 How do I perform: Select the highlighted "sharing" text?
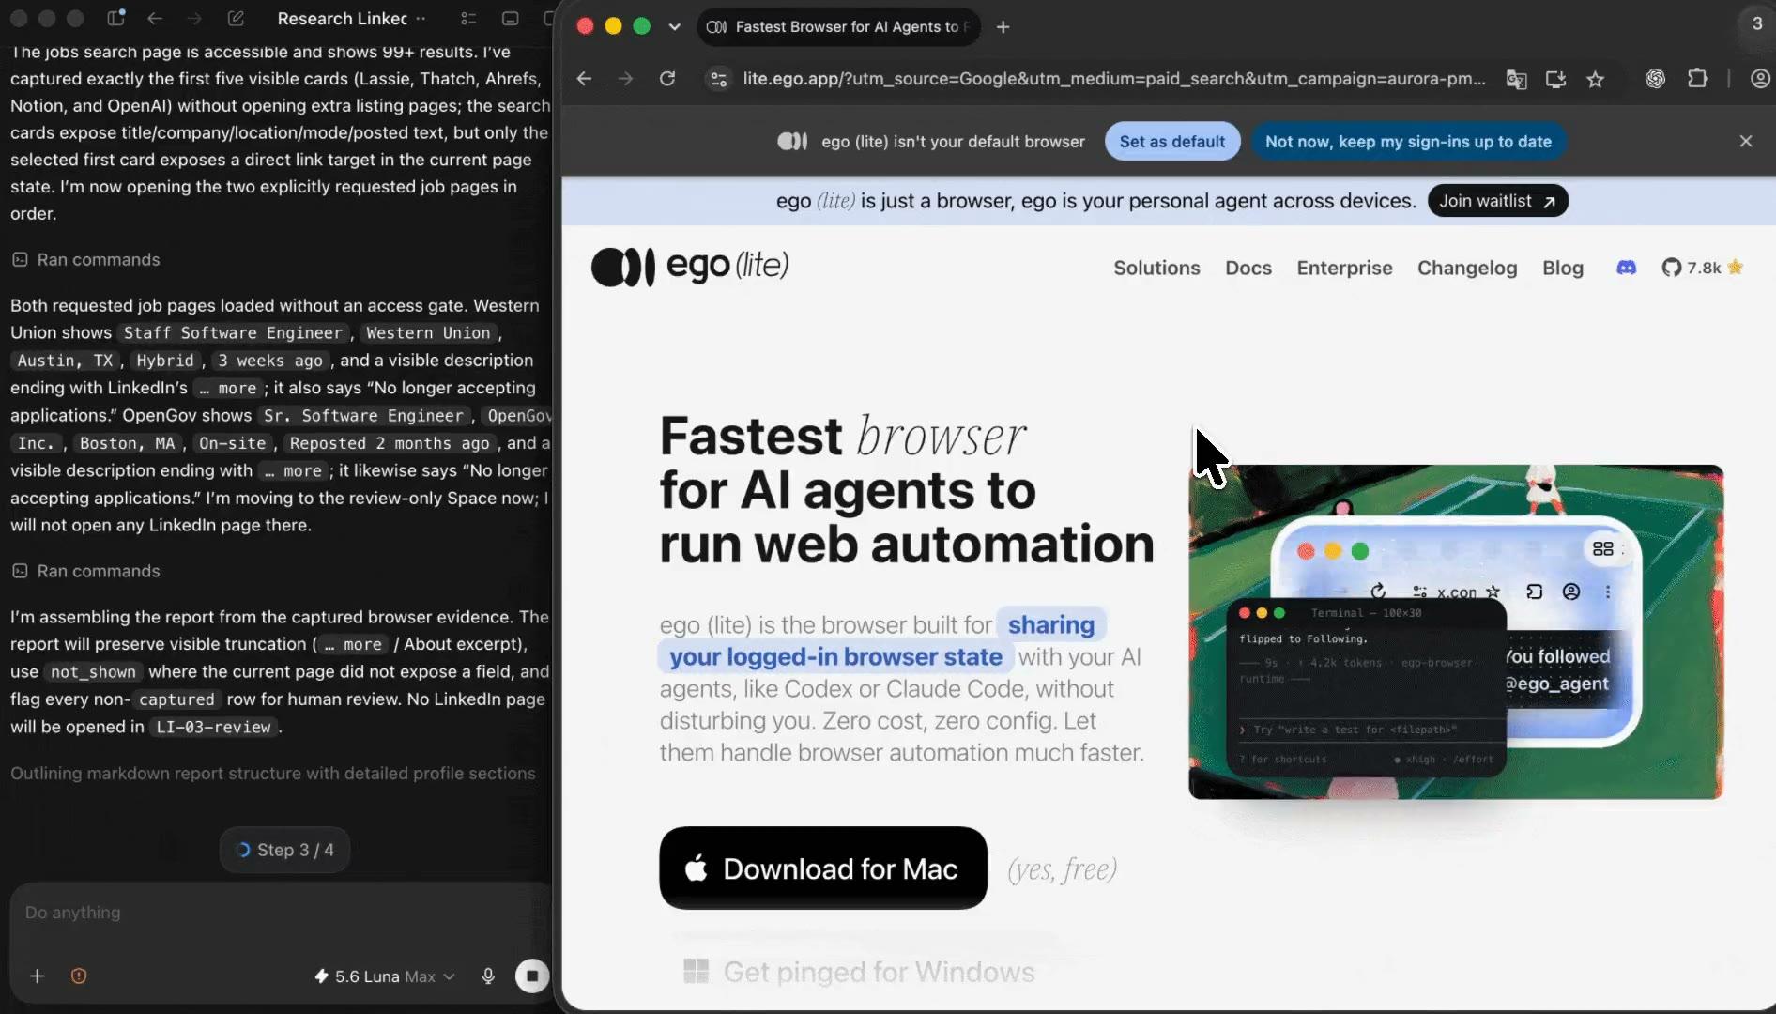[1051, 625]
